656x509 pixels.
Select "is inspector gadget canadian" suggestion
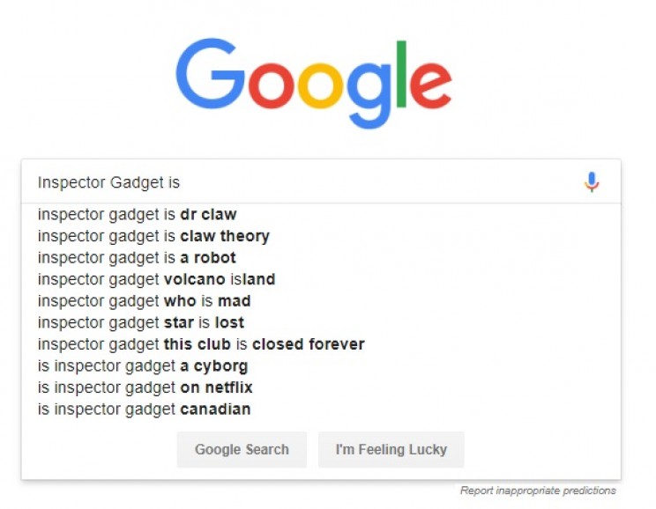(144, 409)
